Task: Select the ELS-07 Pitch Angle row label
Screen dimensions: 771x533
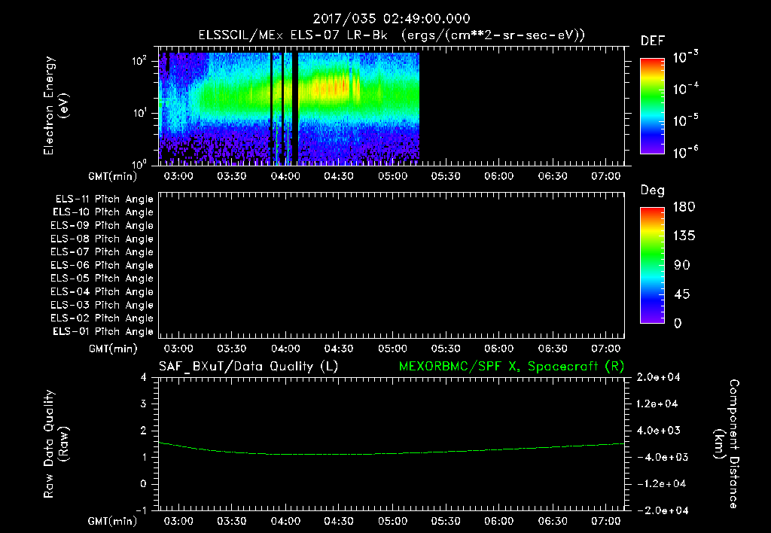Action: pyautogui.click(x=102, y=251)
